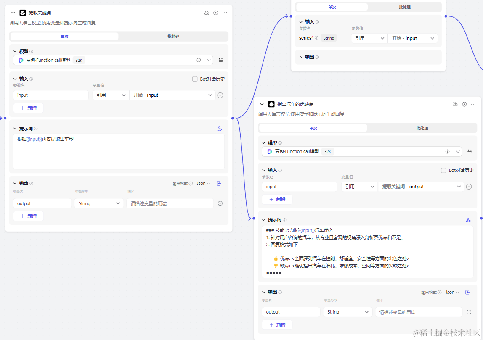Click output description field in 指出汽车的优缺点
The height and width of the screenshot is (340, 483).
pyautogui.click(x=419, y=312)
